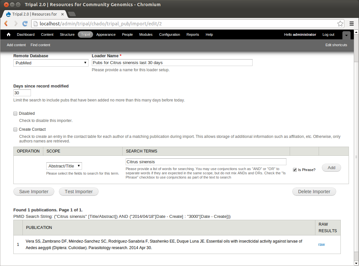Image resolution: width=359 pixels, height=266 pixels.
Task: Click the Loader Name text field
Action: (x=172, y=63)
